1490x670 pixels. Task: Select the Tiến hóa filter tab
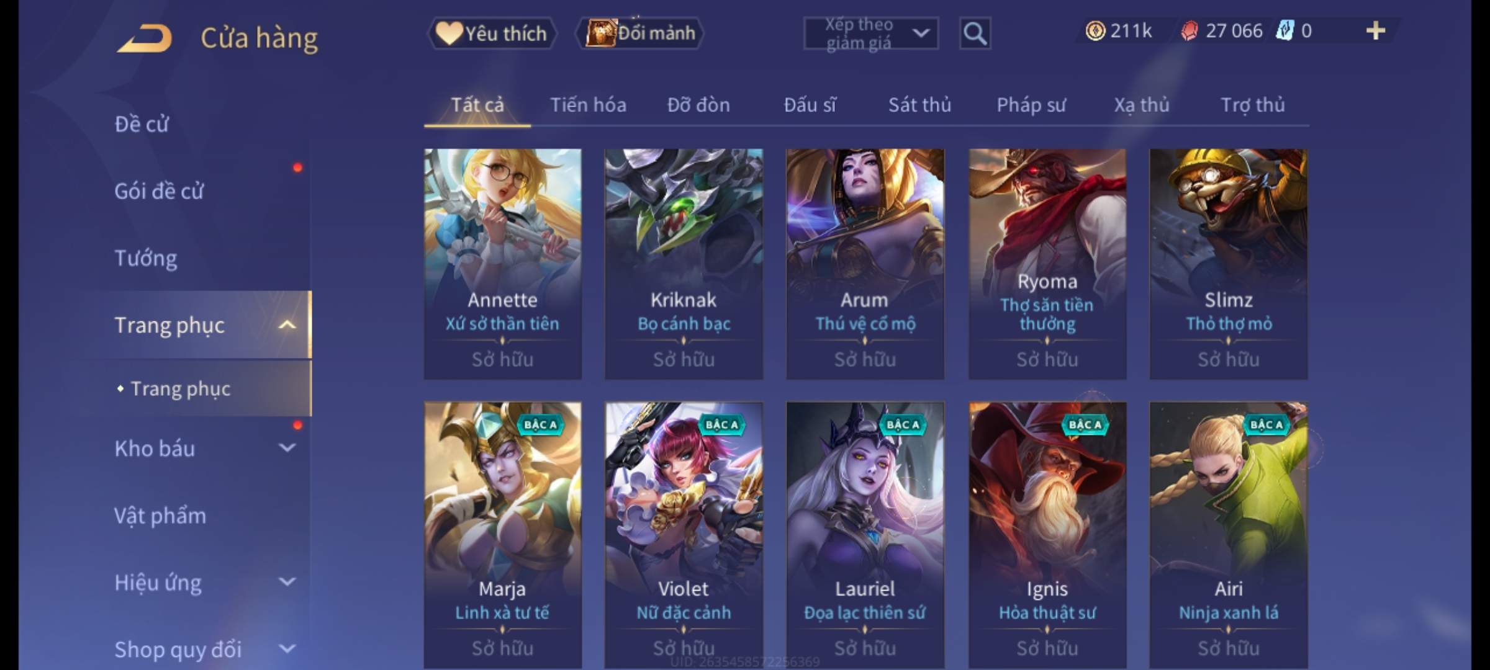click(588, 105)
